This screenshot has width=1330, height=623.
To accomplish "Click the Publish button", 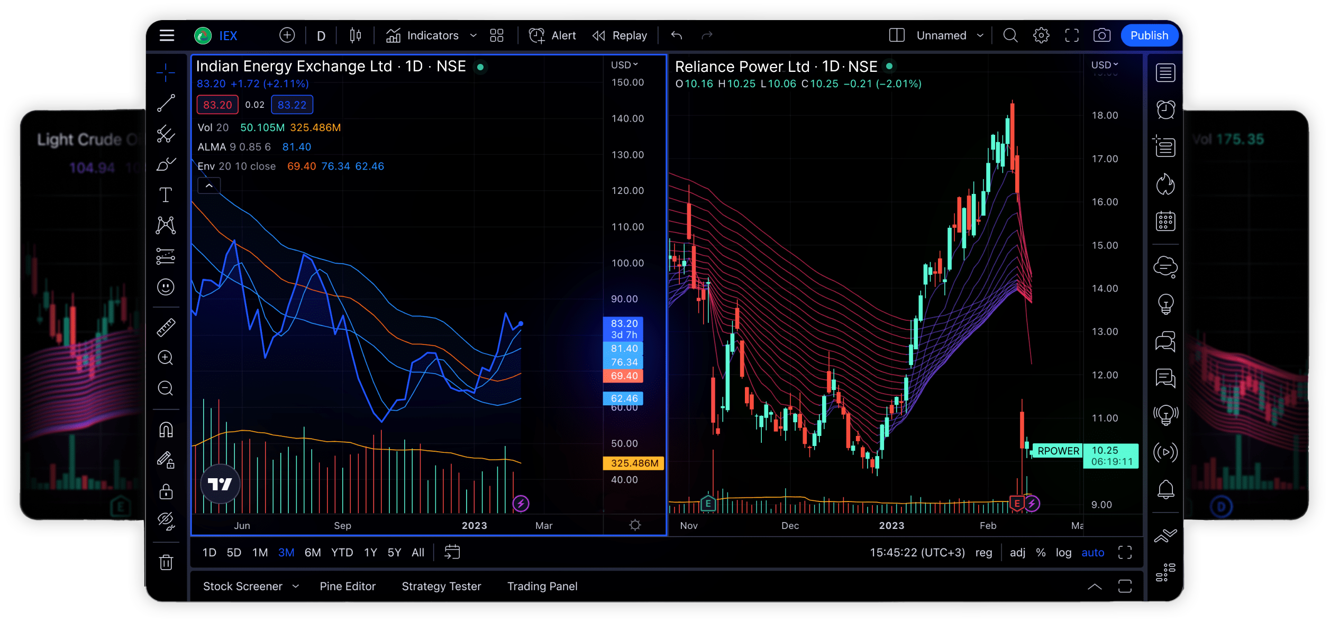I will coord(1149,35).
